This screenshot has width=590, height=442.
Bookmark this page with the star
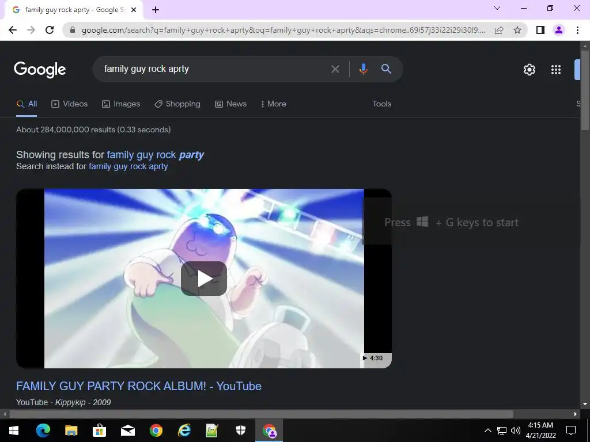[517, 30]
